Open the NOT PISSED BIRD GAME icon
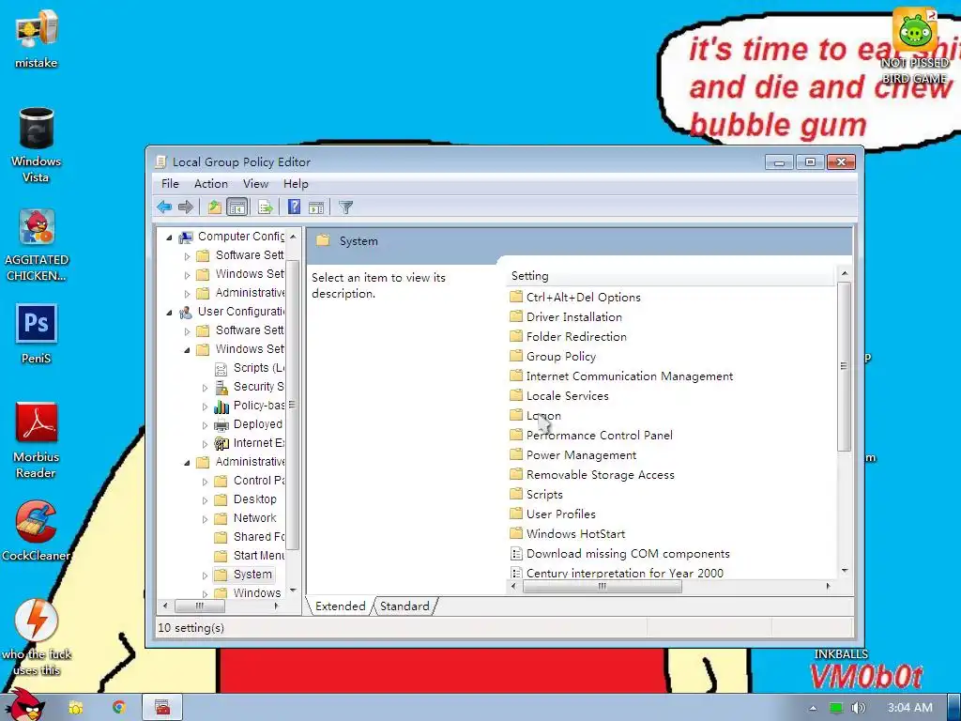The image size is (961, 721). pyautogui.click(x=914, y=46)
